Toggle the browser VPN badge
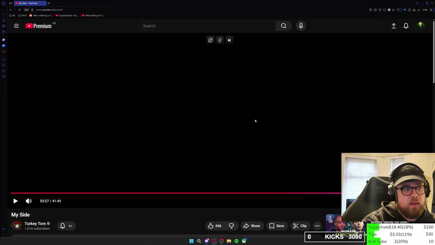The image size is (435, 245). [27, 10]
